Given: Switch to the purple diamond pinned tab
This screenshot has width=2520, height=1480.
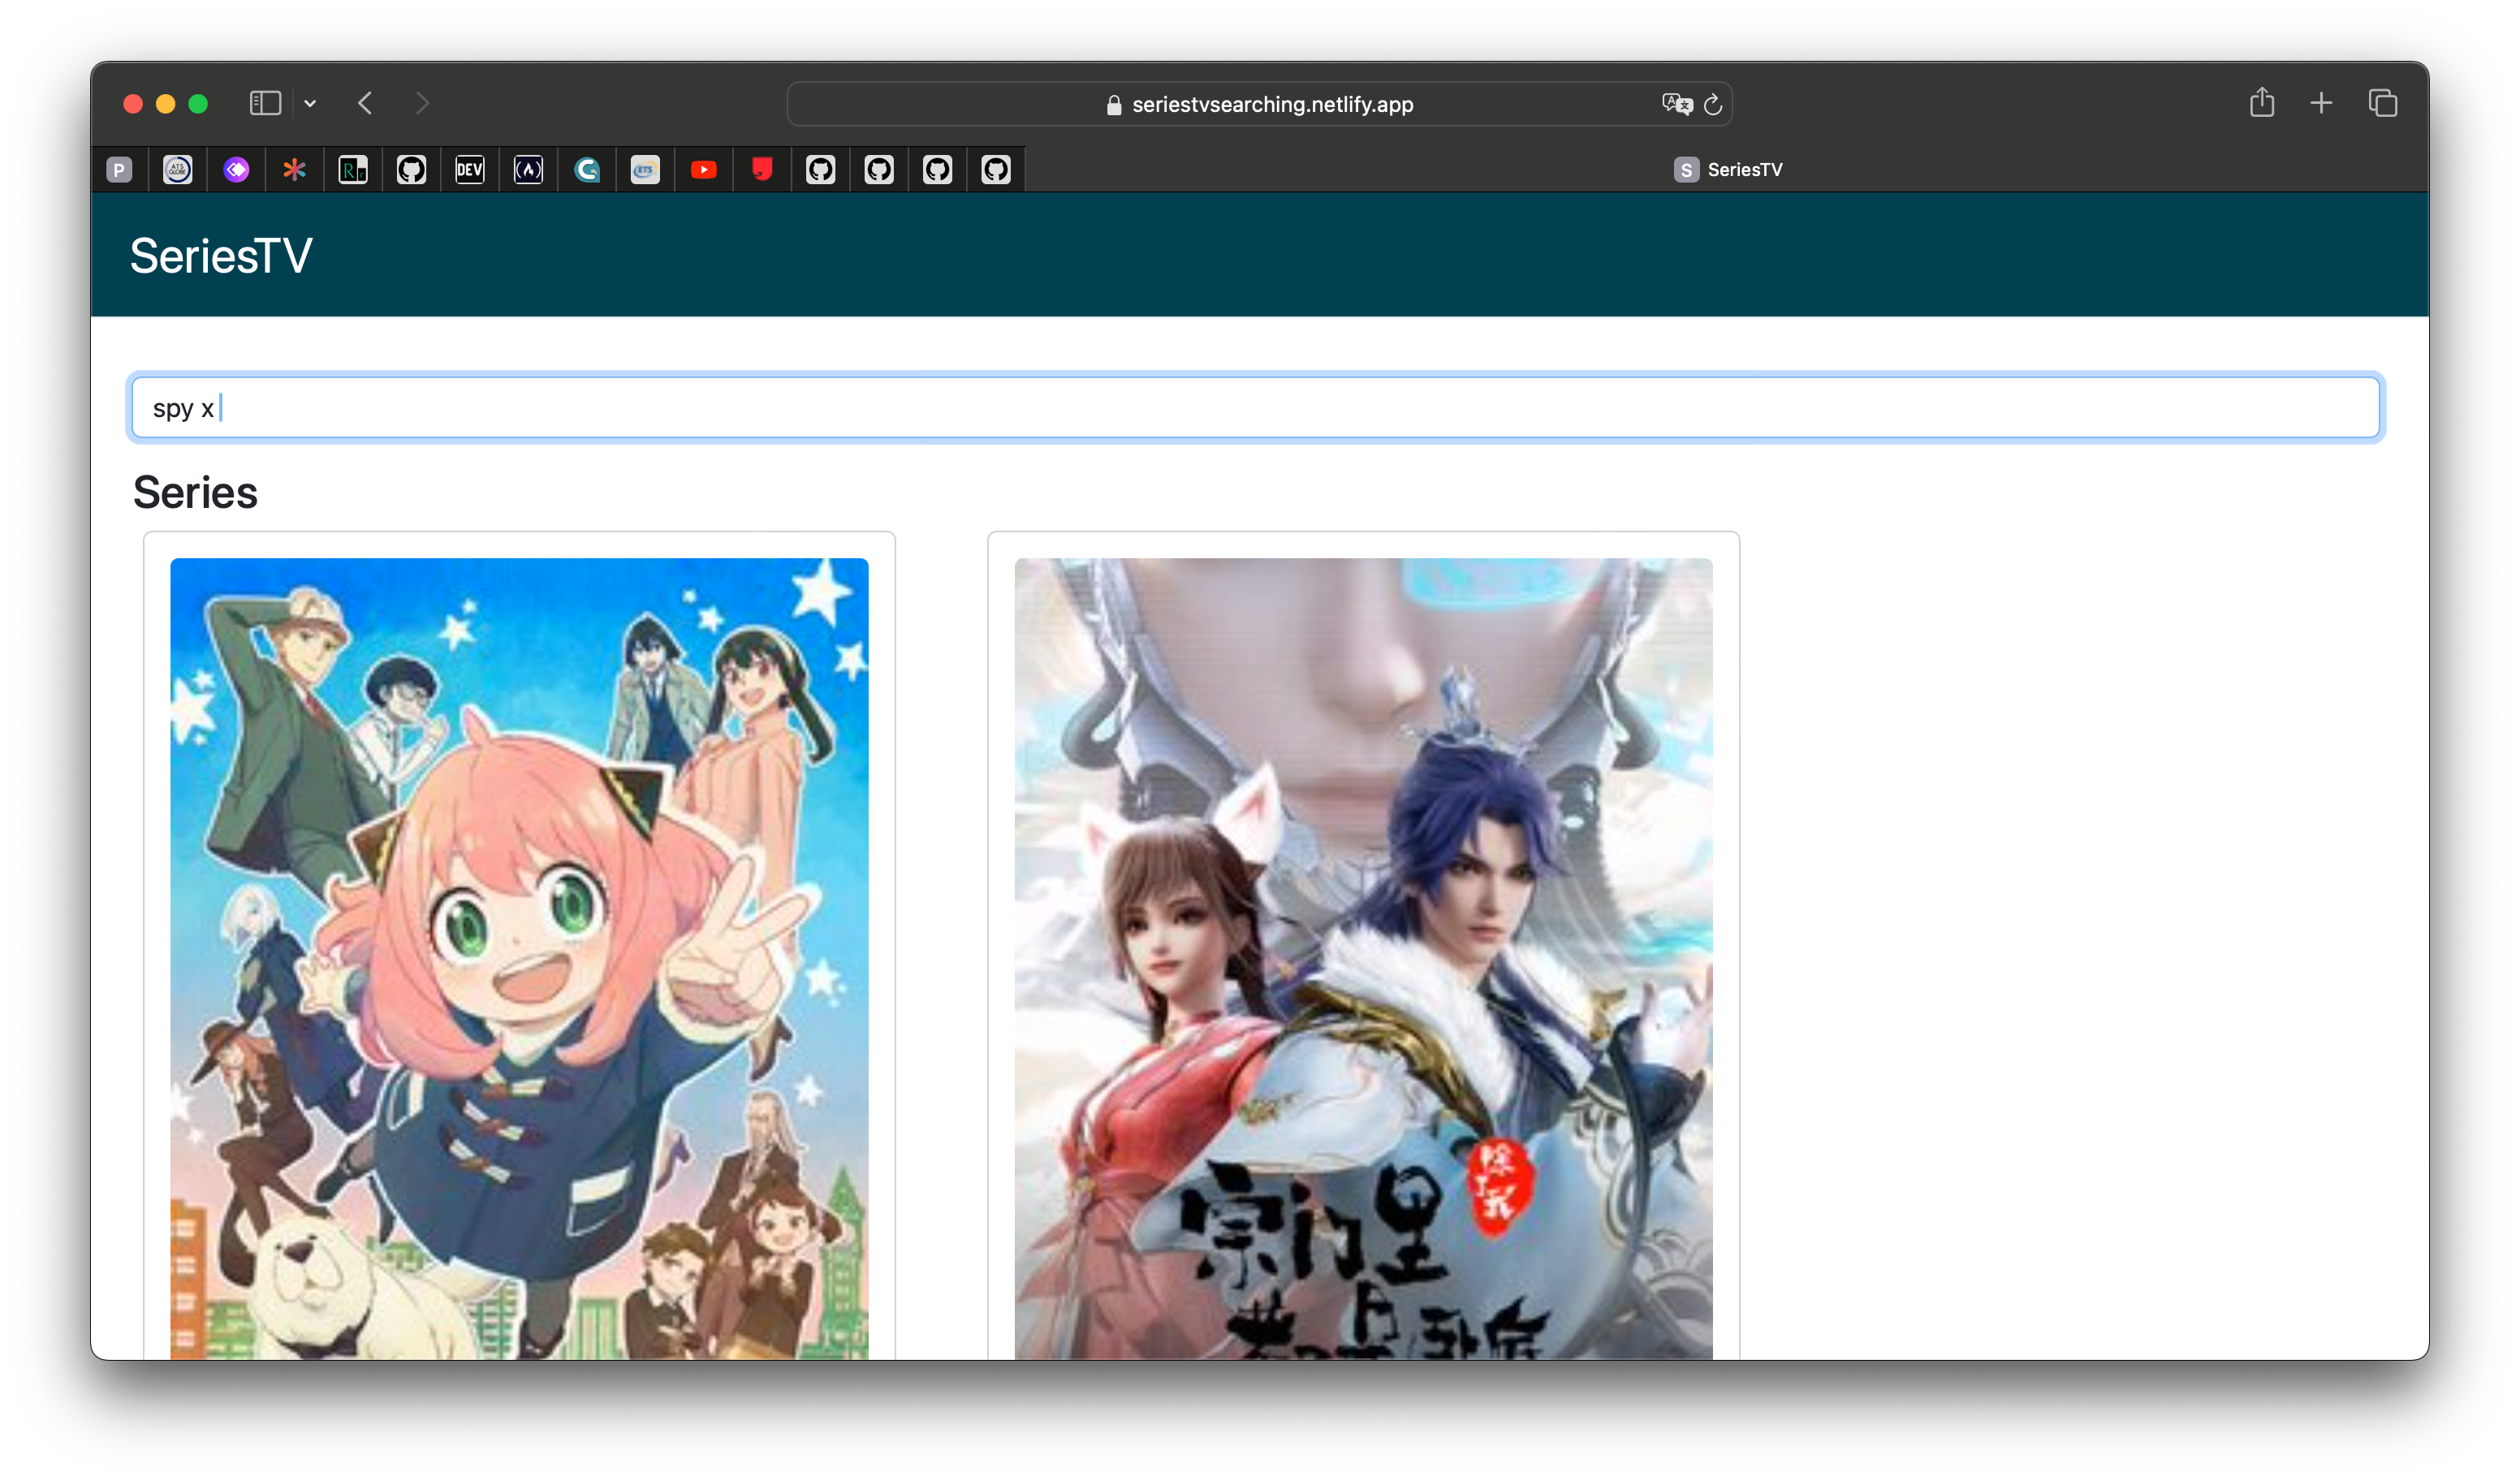Looking at the screenshot, I should (x=236, y=170).
